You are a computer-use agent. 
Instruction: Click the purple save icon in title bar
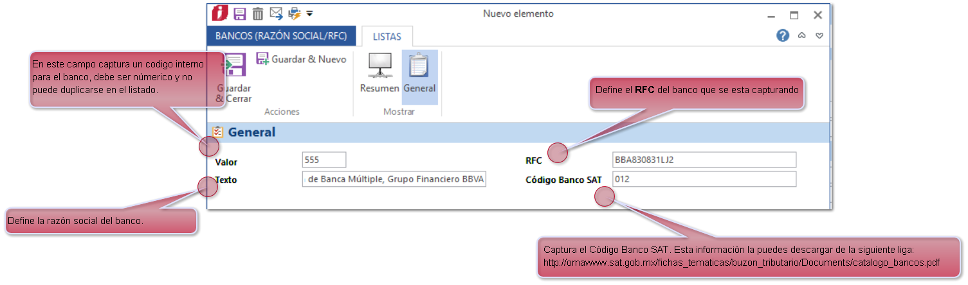click(240, 13)
